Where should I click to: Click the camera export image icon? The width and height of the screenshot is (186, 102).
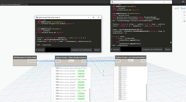[x=183, y=2]
